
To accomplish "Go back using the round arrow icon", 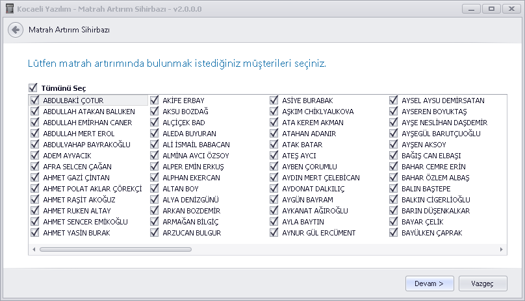I will (x=16, y=30).
